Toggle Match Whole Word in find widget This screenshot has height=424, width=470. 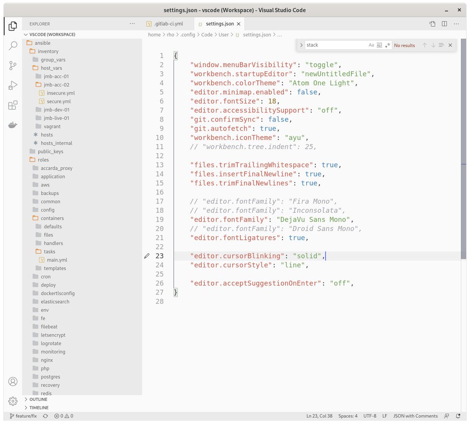(379, 45)
